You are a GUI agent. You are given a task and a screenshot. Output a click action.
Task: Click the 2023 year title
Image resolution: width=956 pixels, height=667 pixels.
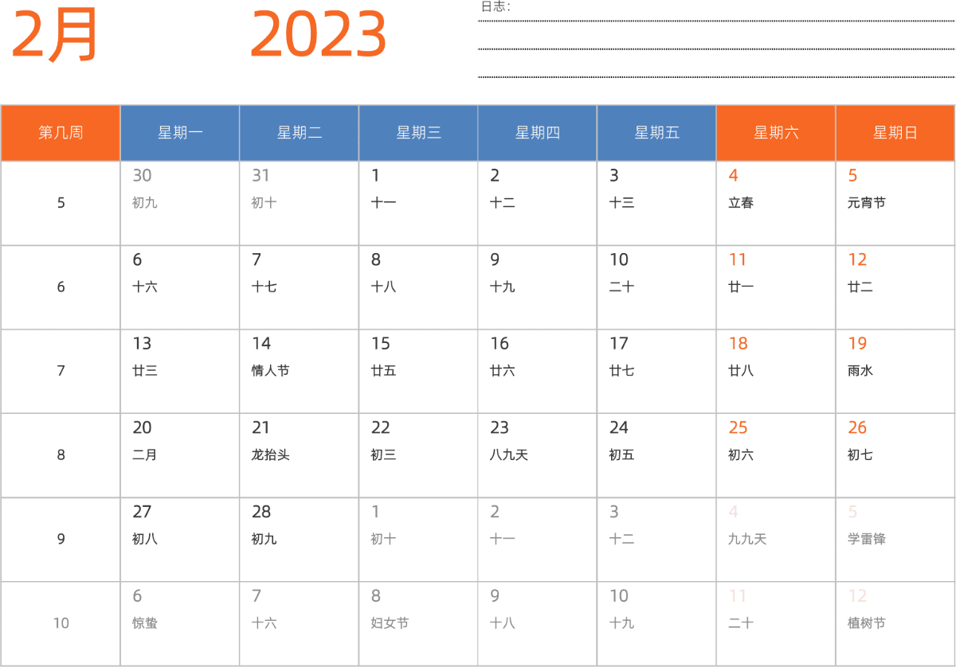pos(318,35)
